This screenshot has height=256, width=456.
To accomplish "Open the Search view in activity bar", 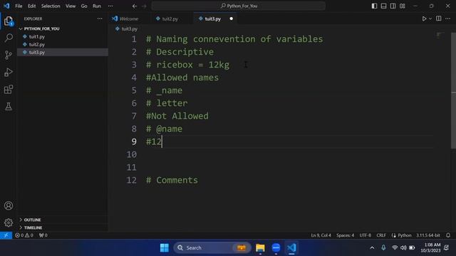I will point(9,38).
